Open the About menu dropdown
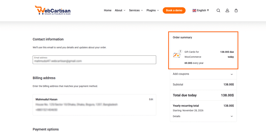The image size is (266, 138). pyautogui.click(x=120, y=11)
